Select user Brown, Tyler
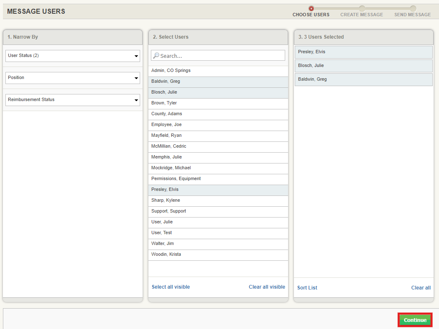 click(218, 103)
